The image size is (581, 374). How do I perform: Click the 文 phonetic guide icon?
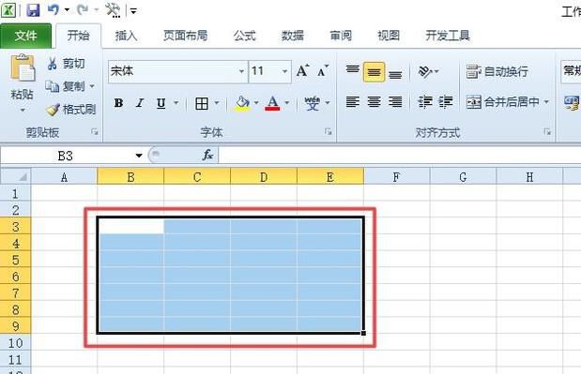[x=313, y=103]
